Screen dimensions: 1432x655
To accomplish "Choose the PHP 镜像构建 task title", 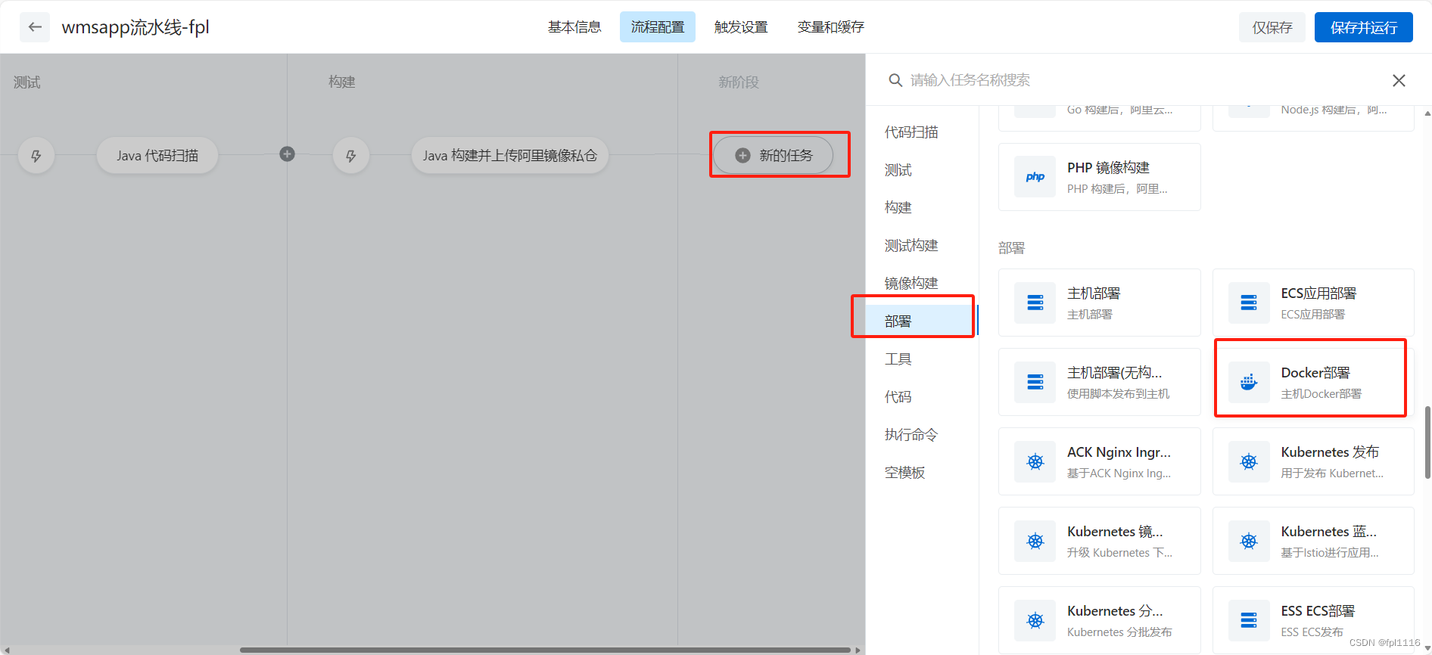I will (1108, 168).
